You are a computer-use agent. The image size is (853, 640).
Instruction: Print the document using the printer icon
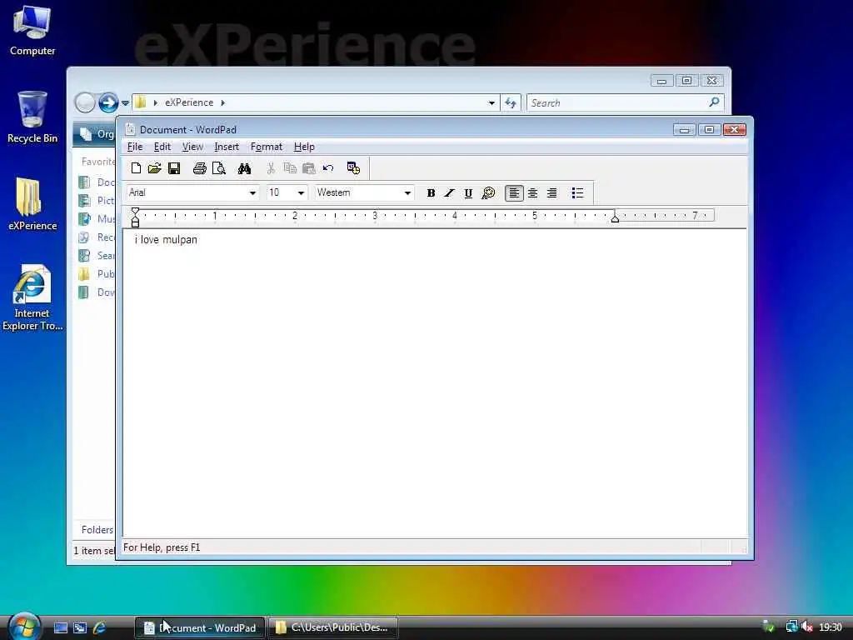point(200,168)
